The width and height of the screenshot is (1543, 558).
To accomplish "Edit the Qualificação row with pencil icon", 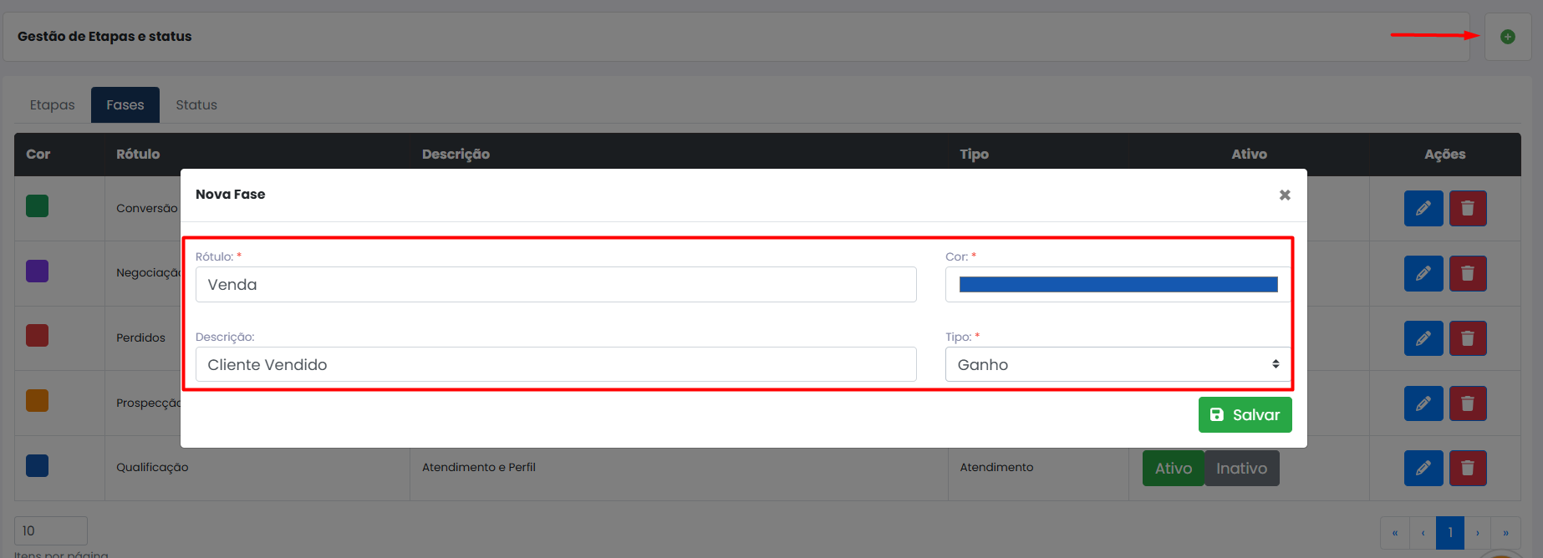I will point(1423,469).
